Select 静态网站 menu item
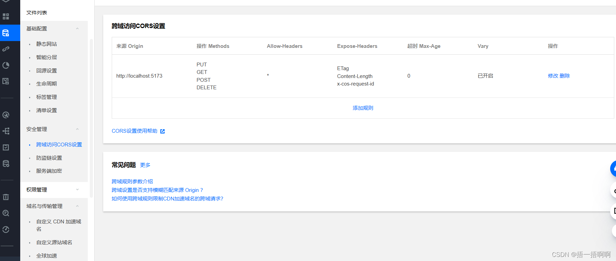The image size is (616, 261). [x=47, y=44]
